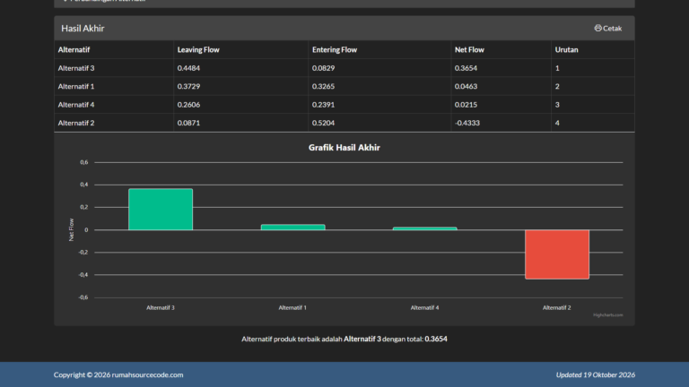Click the Net Flow y-axis title

71,229
